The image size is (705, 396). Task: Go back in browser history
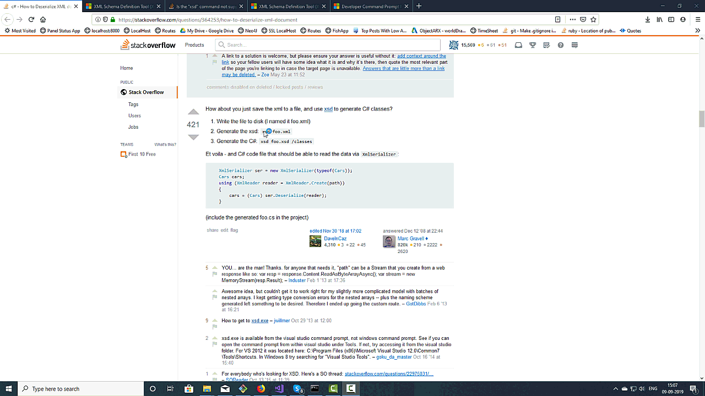(x=8, y=19)
